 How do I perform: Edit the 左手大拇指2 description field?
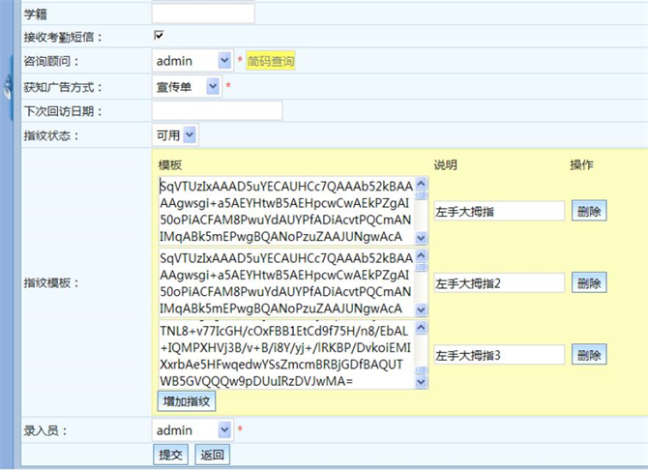[x=498, y=282]
